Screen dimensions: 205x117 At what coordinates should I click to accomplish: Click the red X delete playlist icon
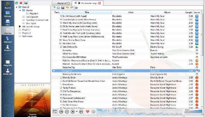[x=21, y=3]
